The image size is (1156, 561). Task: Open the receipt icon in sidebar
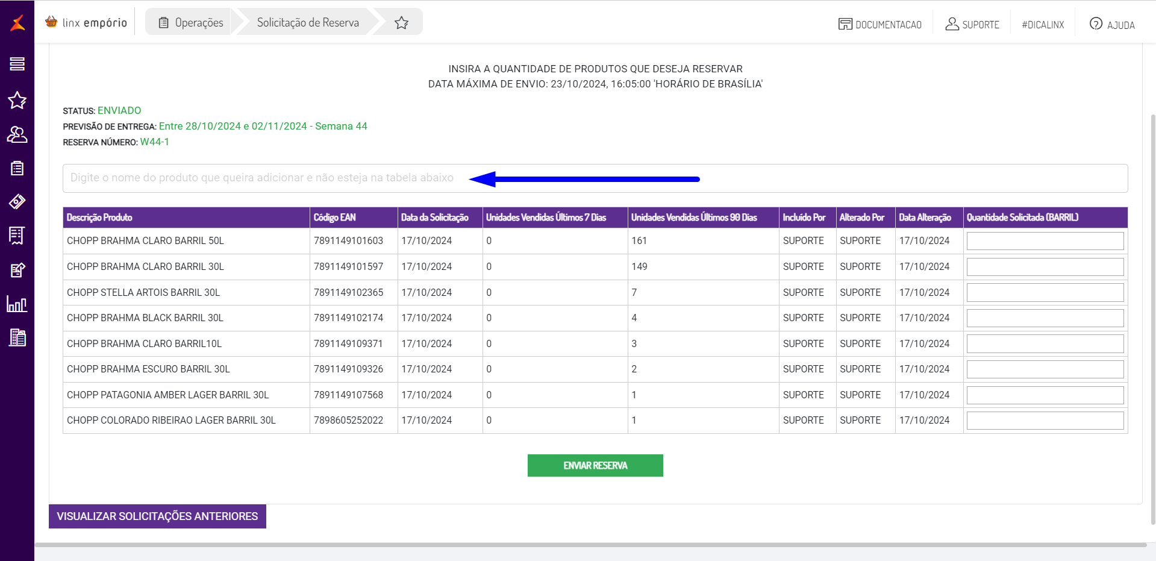17,236
